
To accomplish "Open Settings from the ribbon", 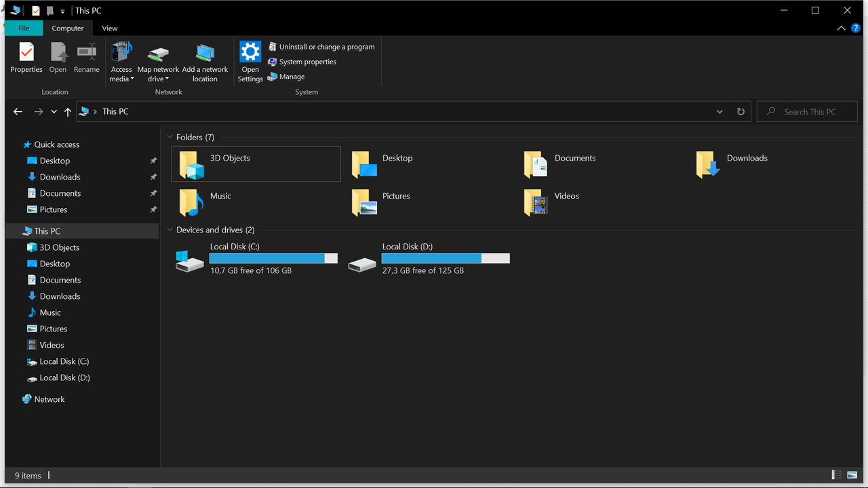I will [250, 62].
